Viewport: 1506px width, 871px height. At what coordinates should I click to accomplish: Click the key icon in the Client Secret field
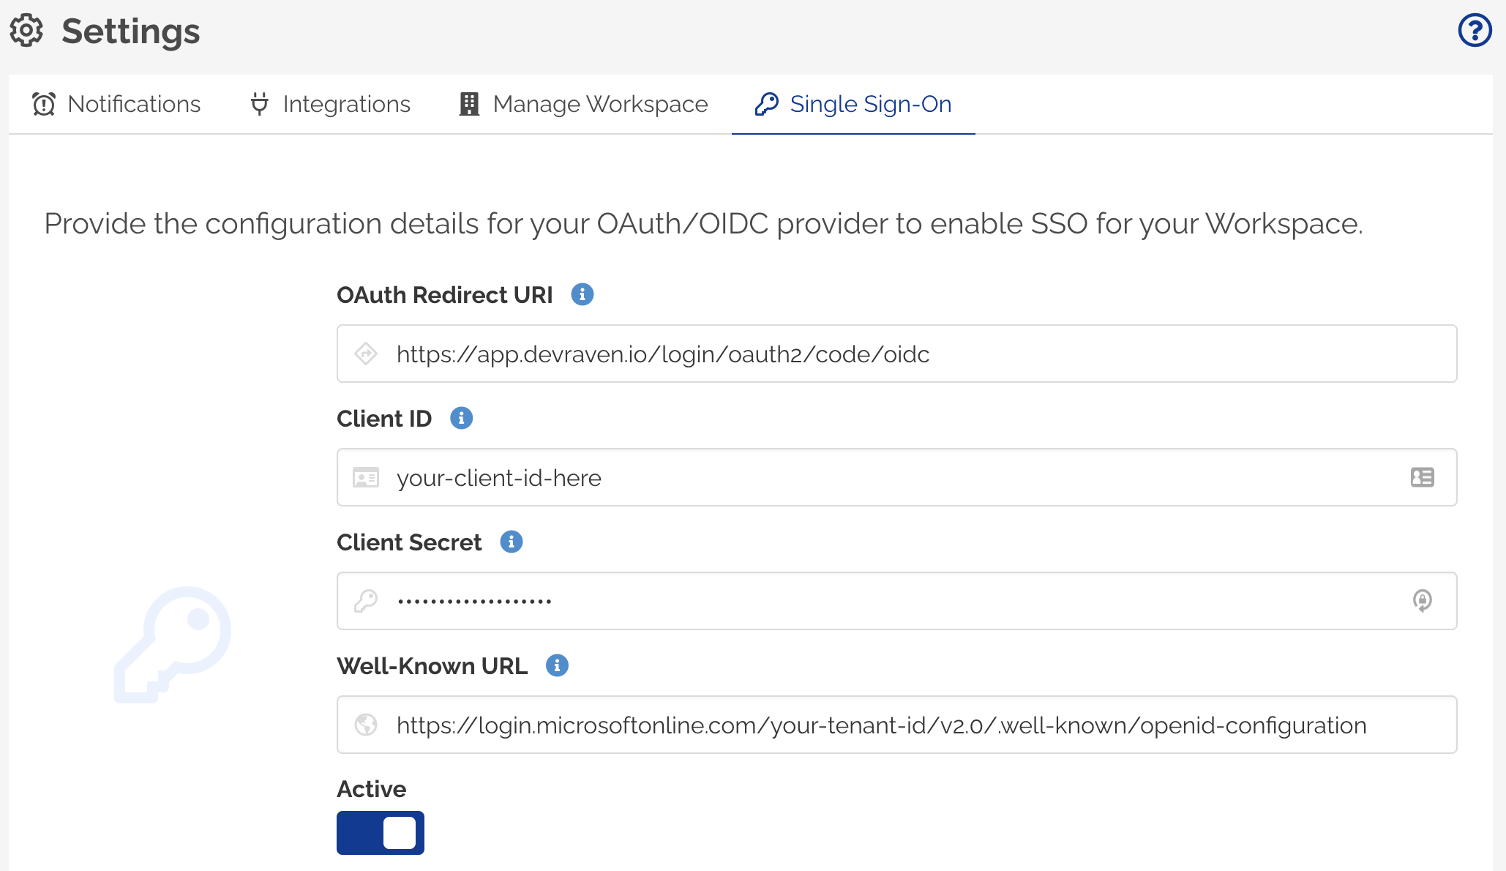pyautogui.click(x=366, y=600)
